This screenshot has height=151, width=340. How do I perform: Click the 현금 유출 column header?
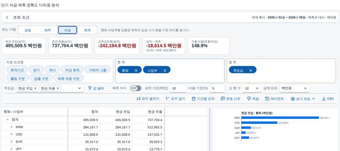tap(148, 112)
